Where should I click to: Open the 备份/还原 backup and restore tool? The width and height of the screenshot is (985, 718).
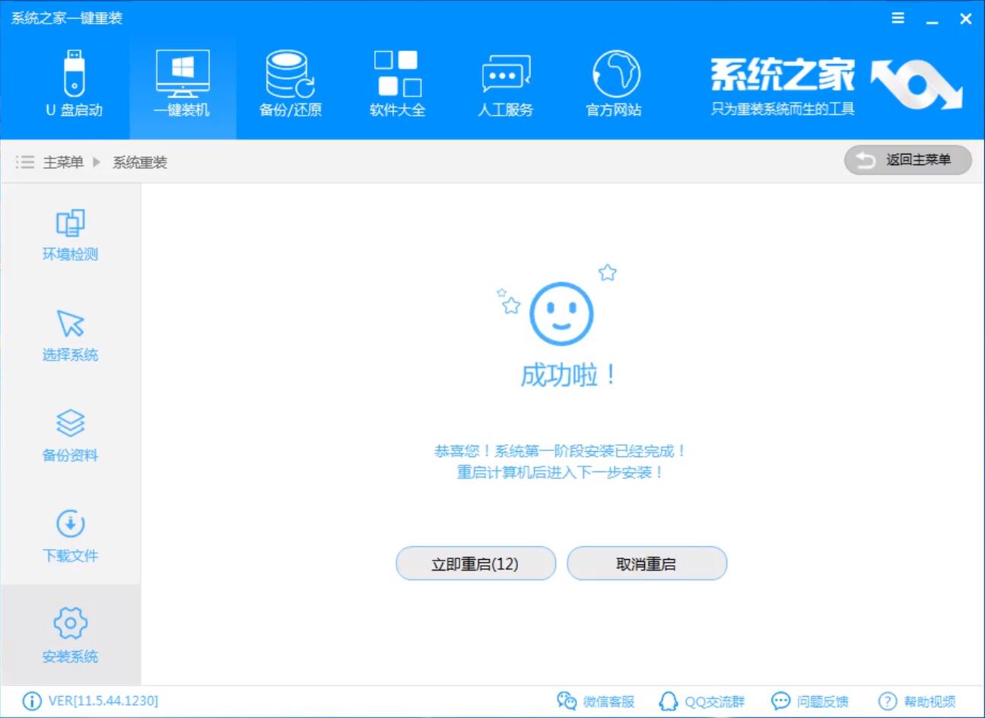click(x=289, y=80)
